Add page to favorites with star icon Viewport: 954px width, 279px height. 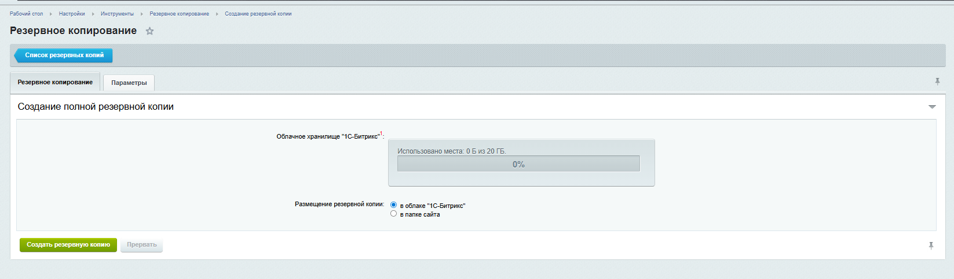[149, 31]
